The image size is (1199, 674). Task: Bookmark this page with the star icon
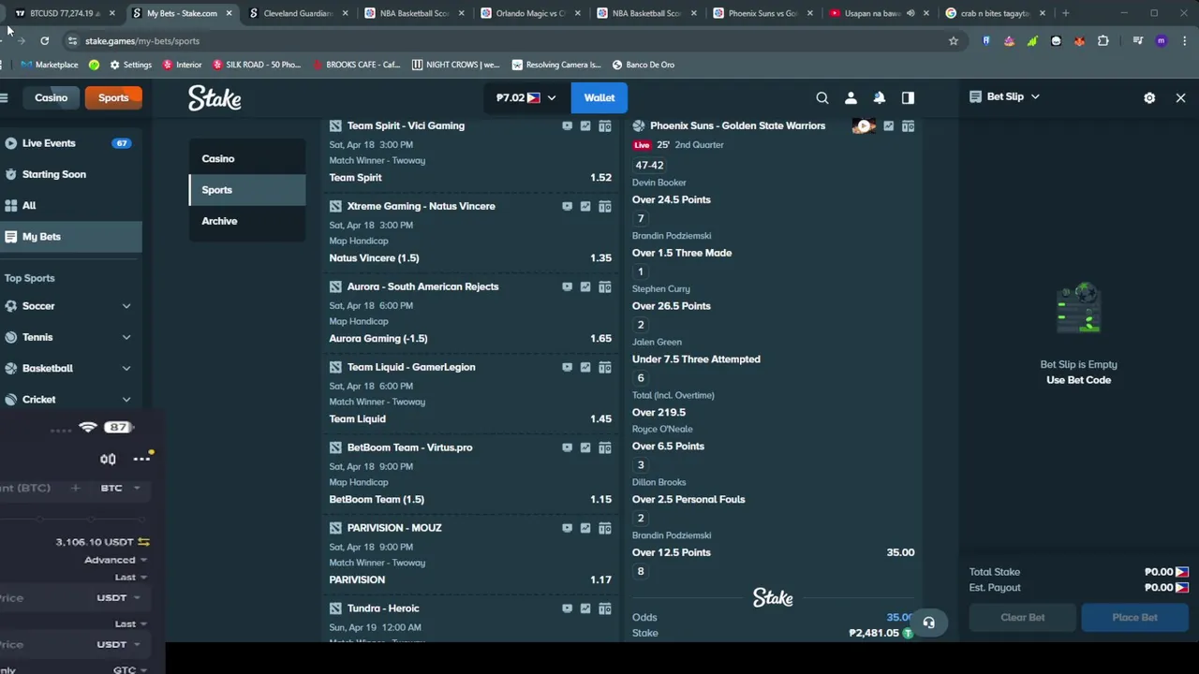954,41
